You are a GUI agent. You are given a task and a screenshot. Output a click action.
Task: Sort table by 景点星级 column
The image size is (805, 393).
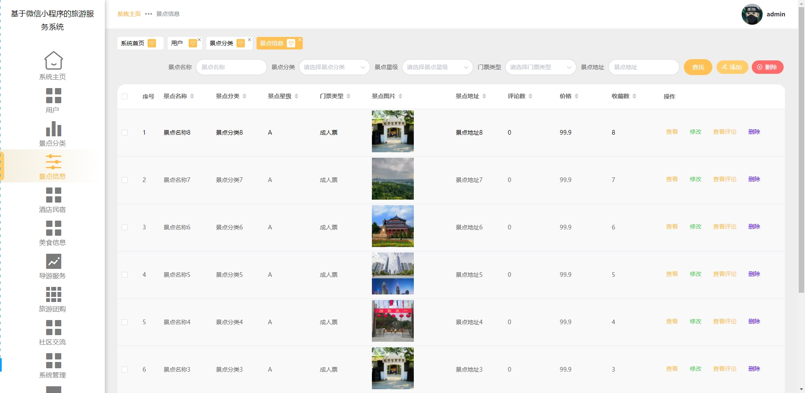[x=296, y=96]
